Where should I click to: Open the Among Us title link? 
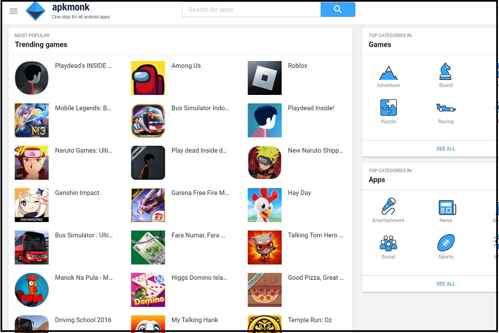(186, 65)
